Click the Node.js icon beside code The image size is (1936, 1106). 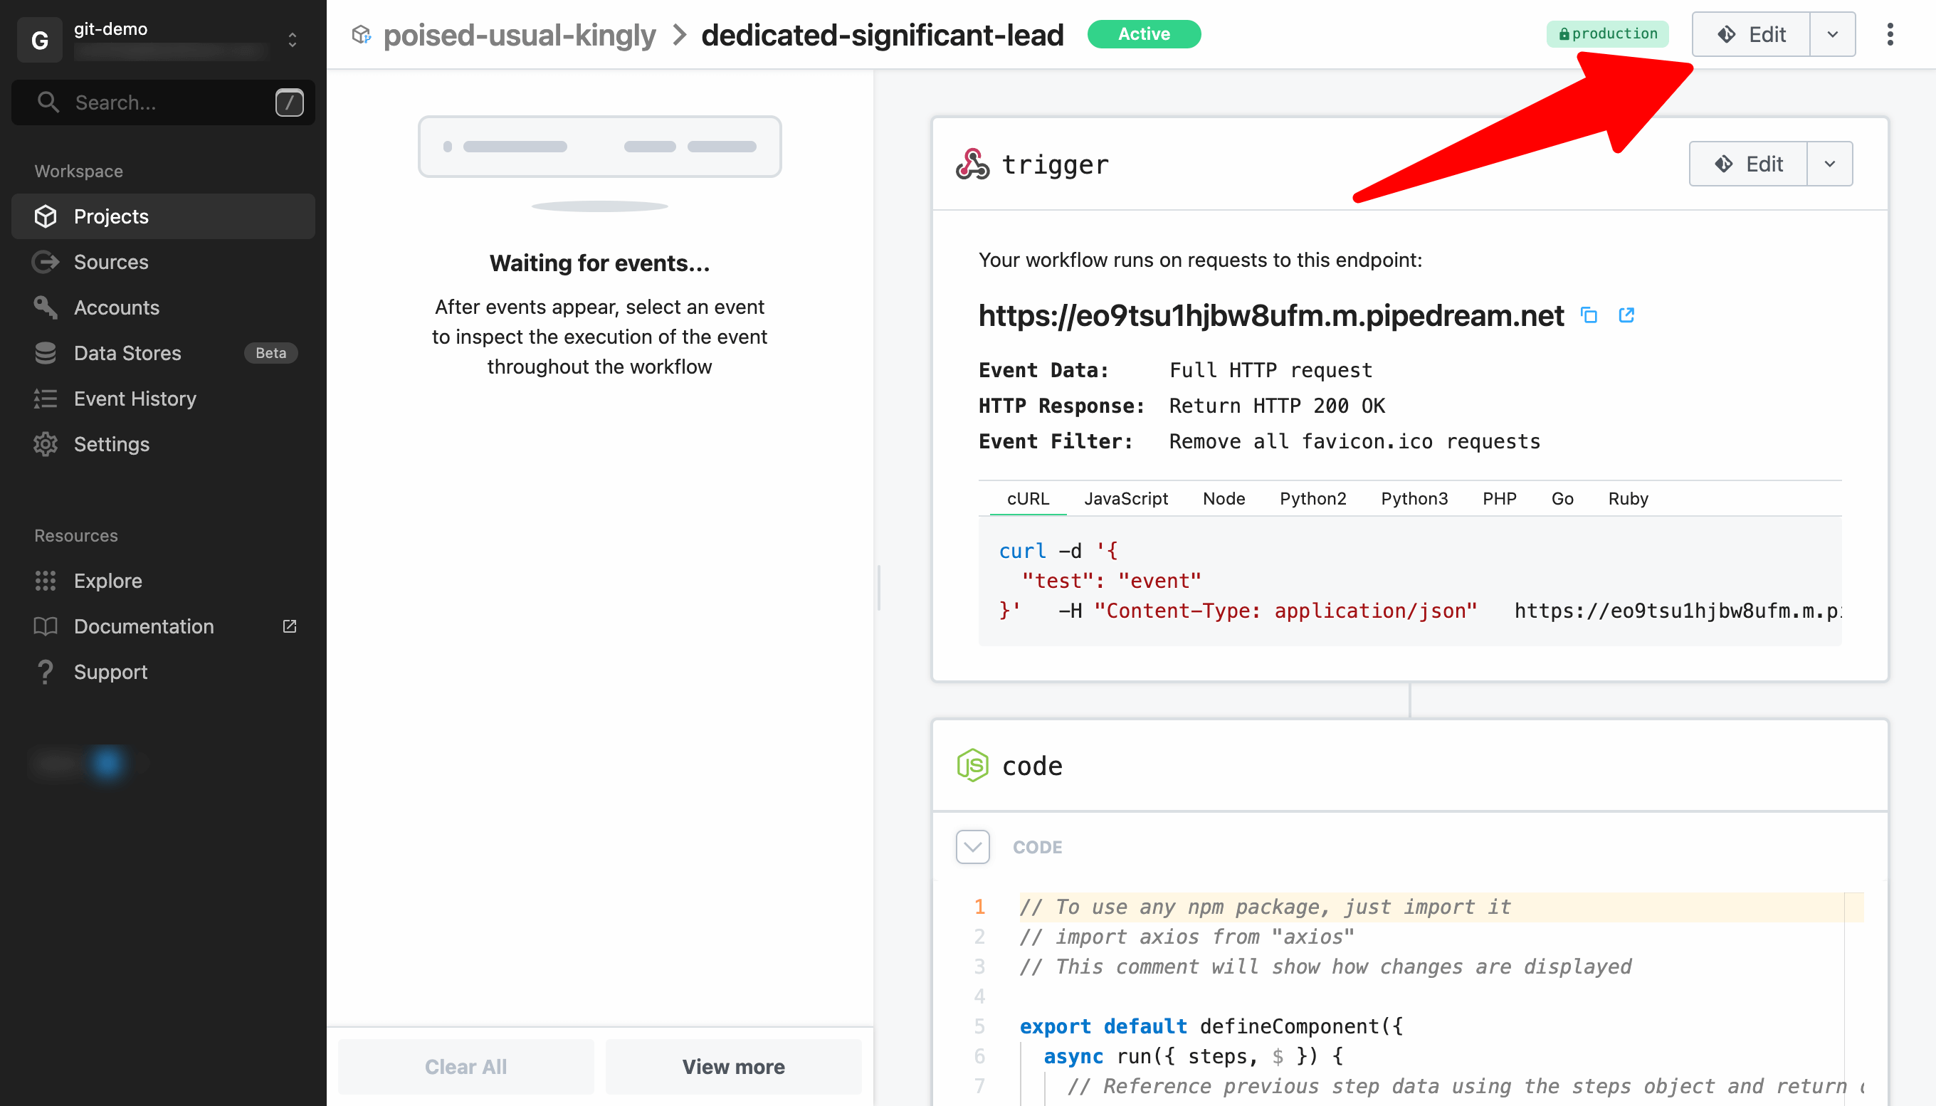[973, 765]
